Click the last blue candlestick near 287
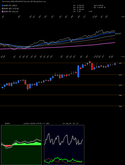The width and height of the screenshot is (125, 165). [115, 64]
